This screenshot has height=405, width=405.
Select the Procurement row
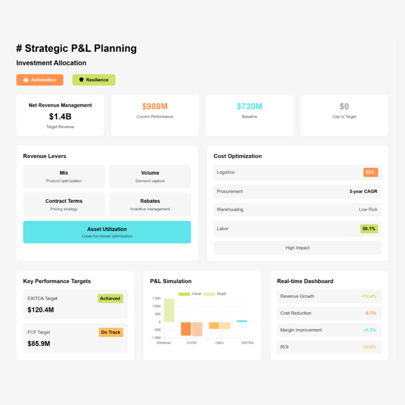[297, 191]
